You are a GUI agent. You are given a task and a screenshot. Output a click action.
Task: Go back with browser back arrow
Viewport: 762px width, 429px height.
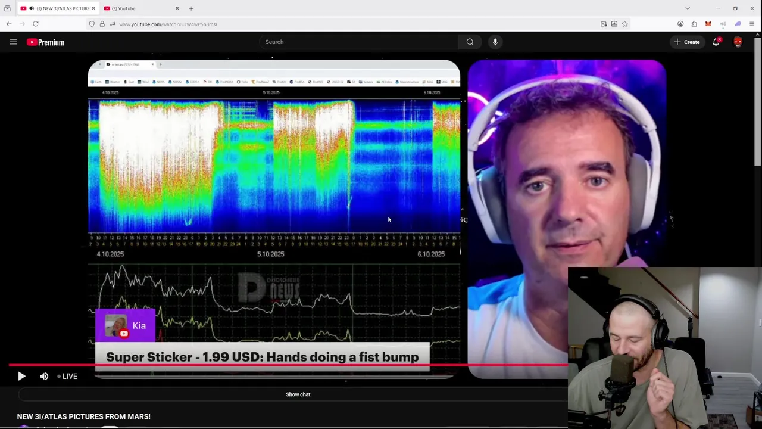[9, 24]
